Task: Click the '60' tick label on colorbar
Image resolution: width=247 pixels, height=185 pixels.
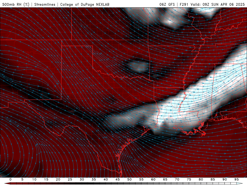Action: pos(153,179)
